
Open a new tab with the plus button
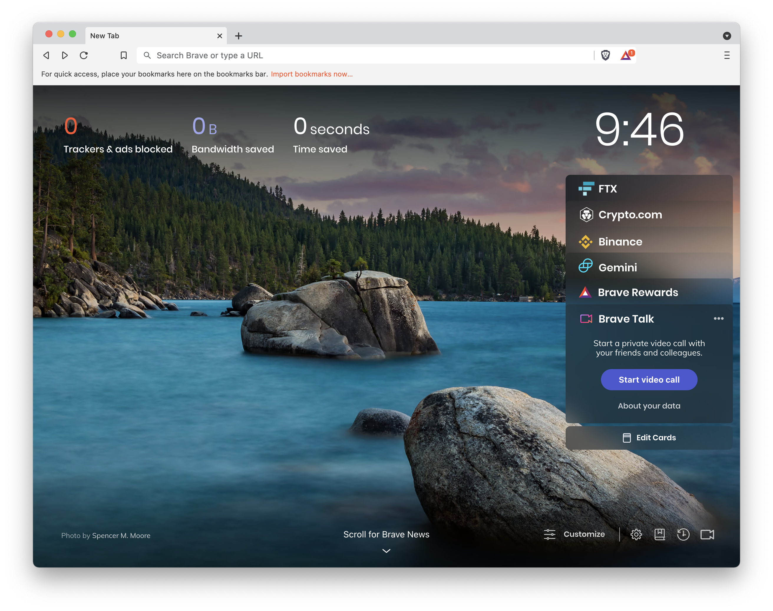(x=238, y=36)
